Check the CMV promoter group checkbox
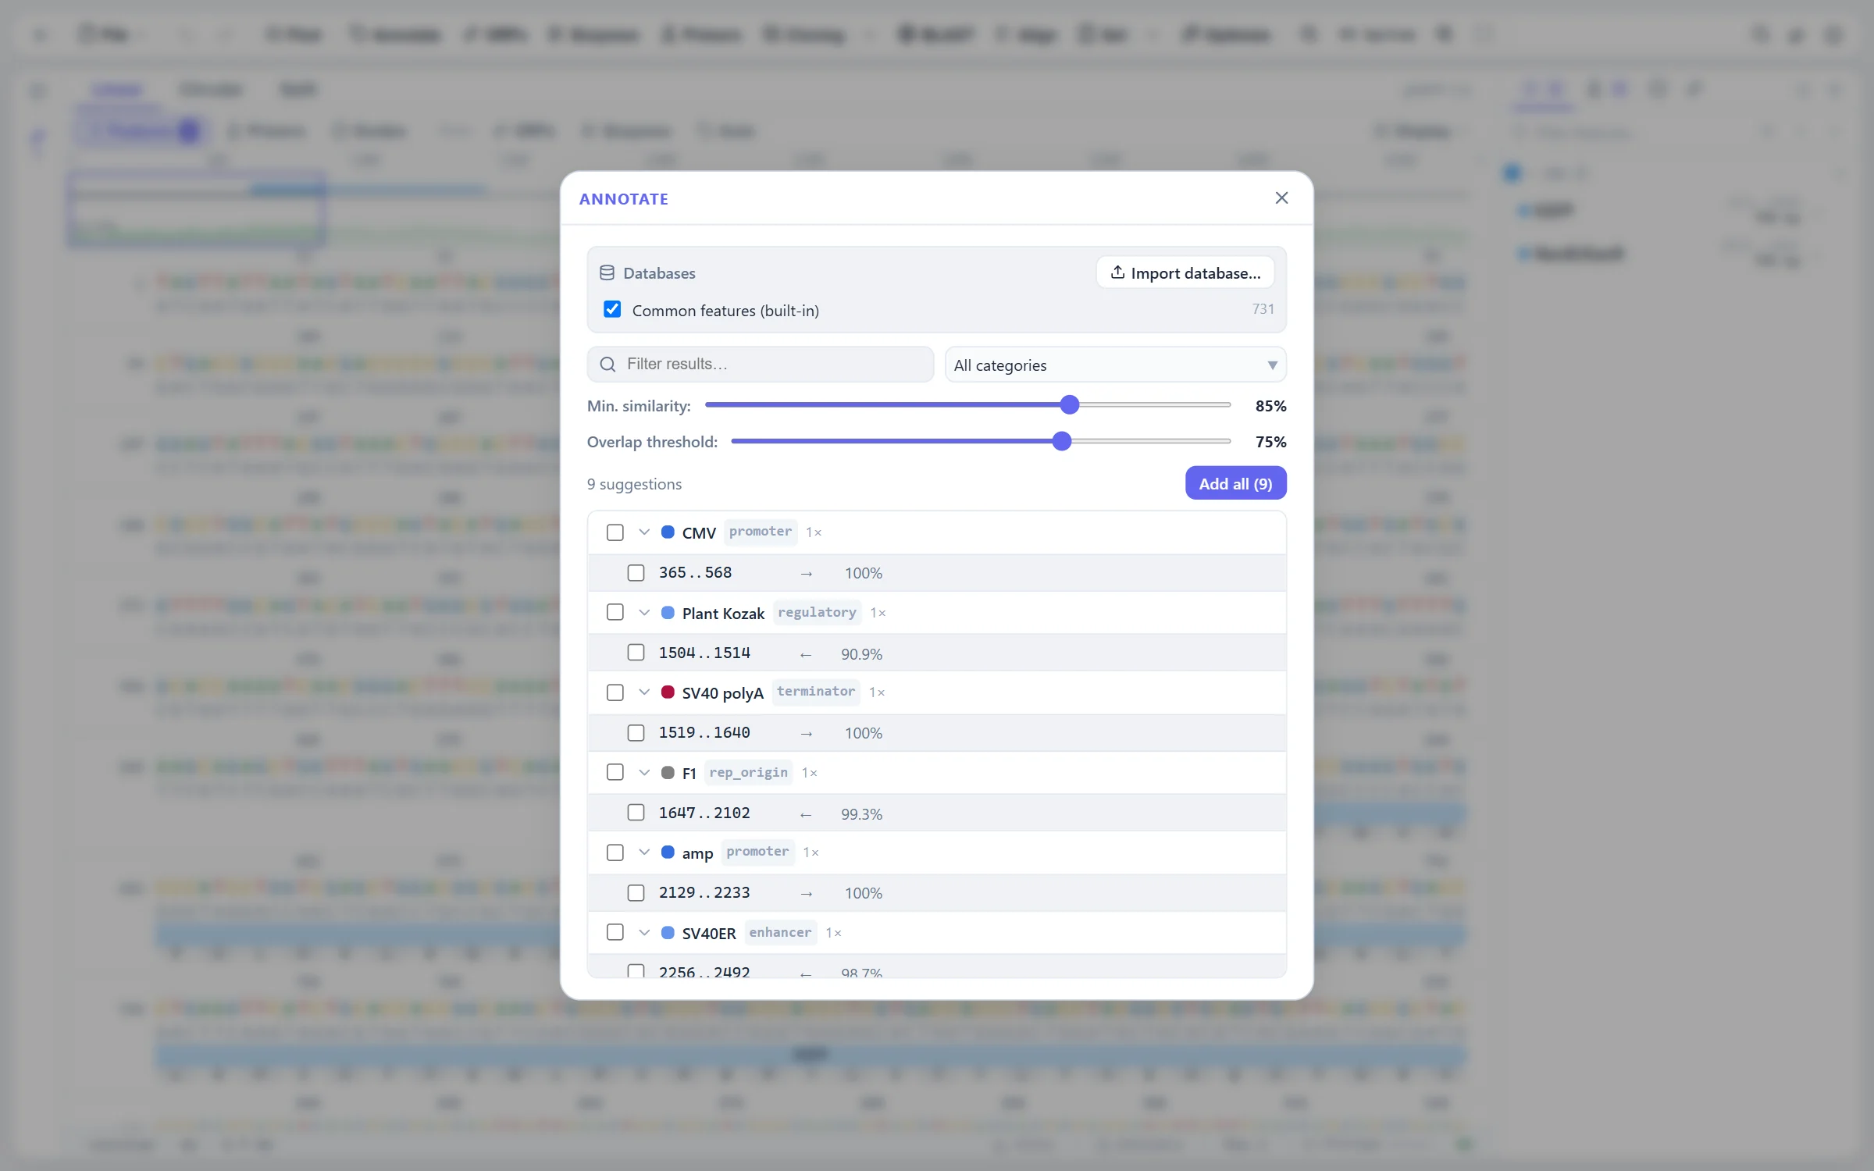Image resolution: width=1874 pixels, height=1171 pixels. click(x=615, y=532)
